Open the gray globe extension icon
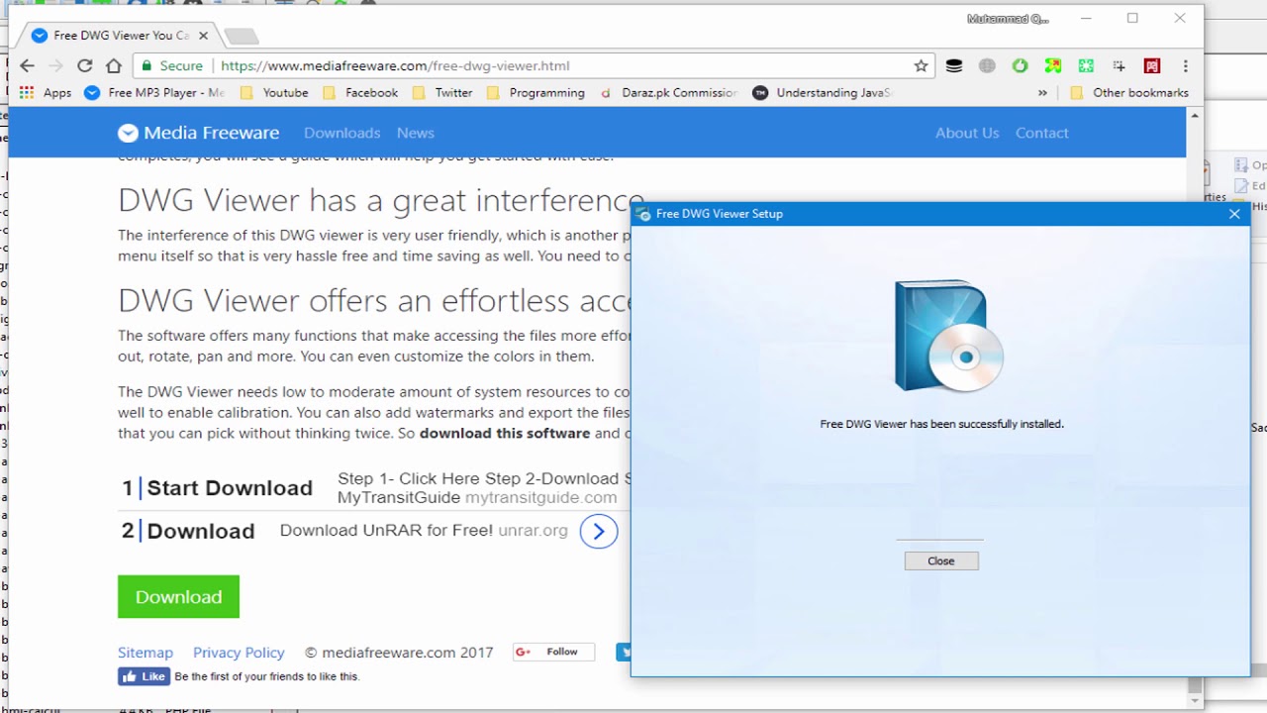 987,65
